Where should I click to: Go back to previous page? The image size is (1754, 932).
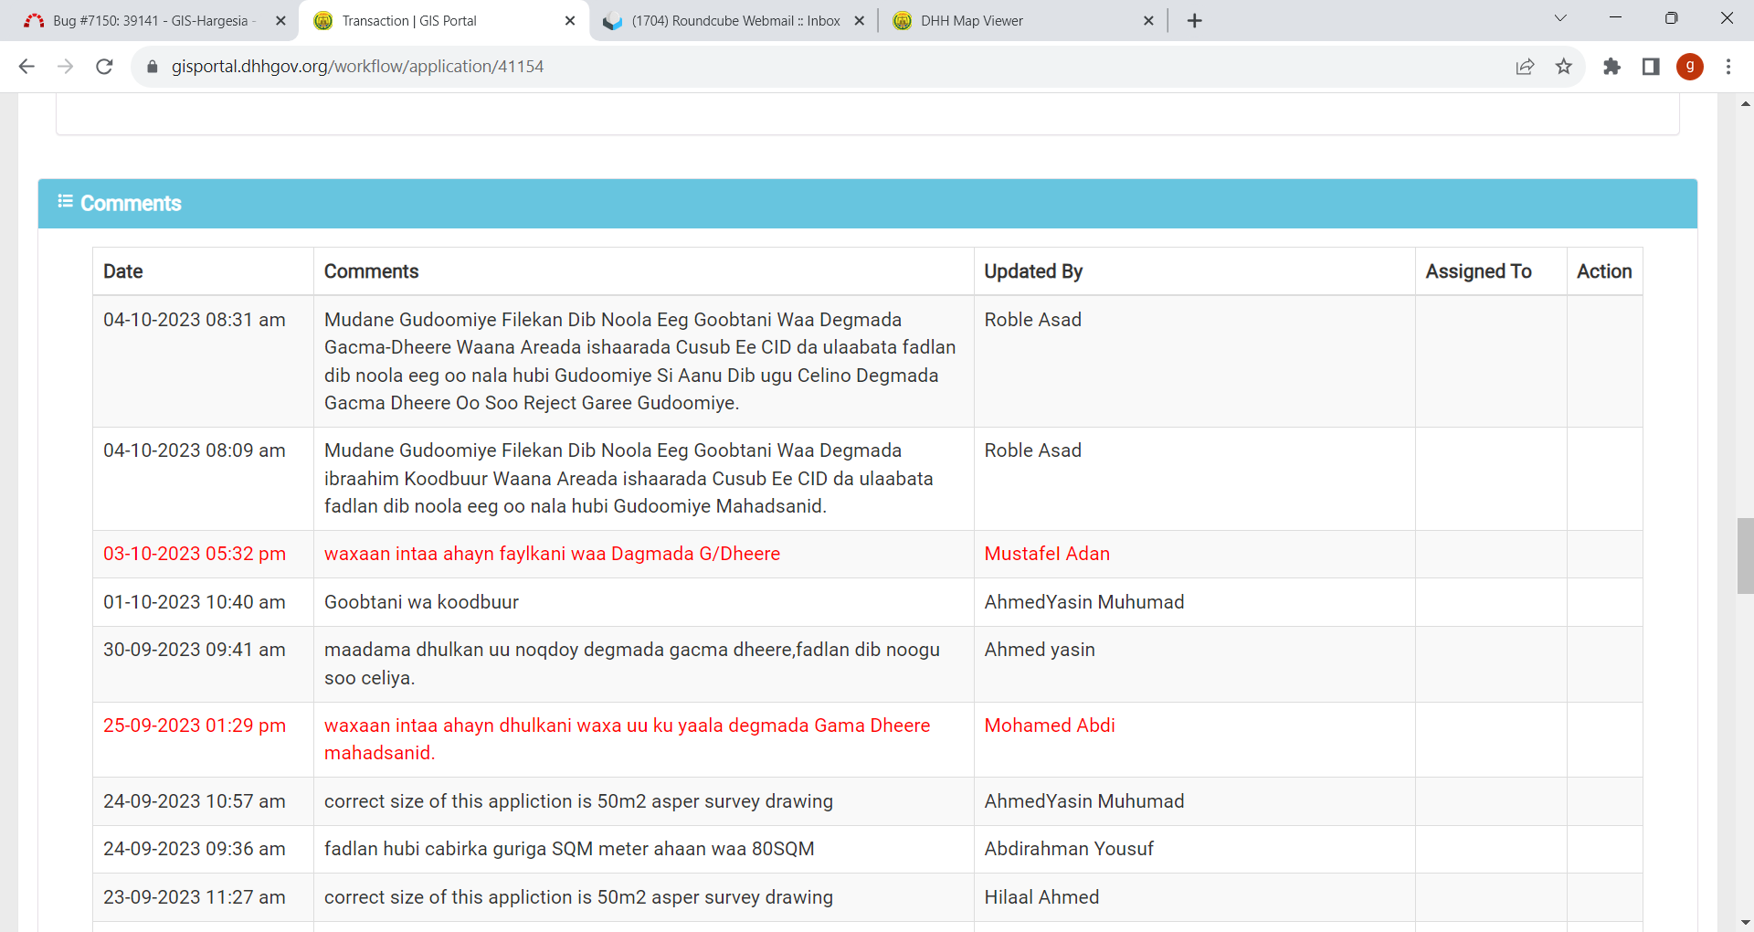click(x=26, y=67)
